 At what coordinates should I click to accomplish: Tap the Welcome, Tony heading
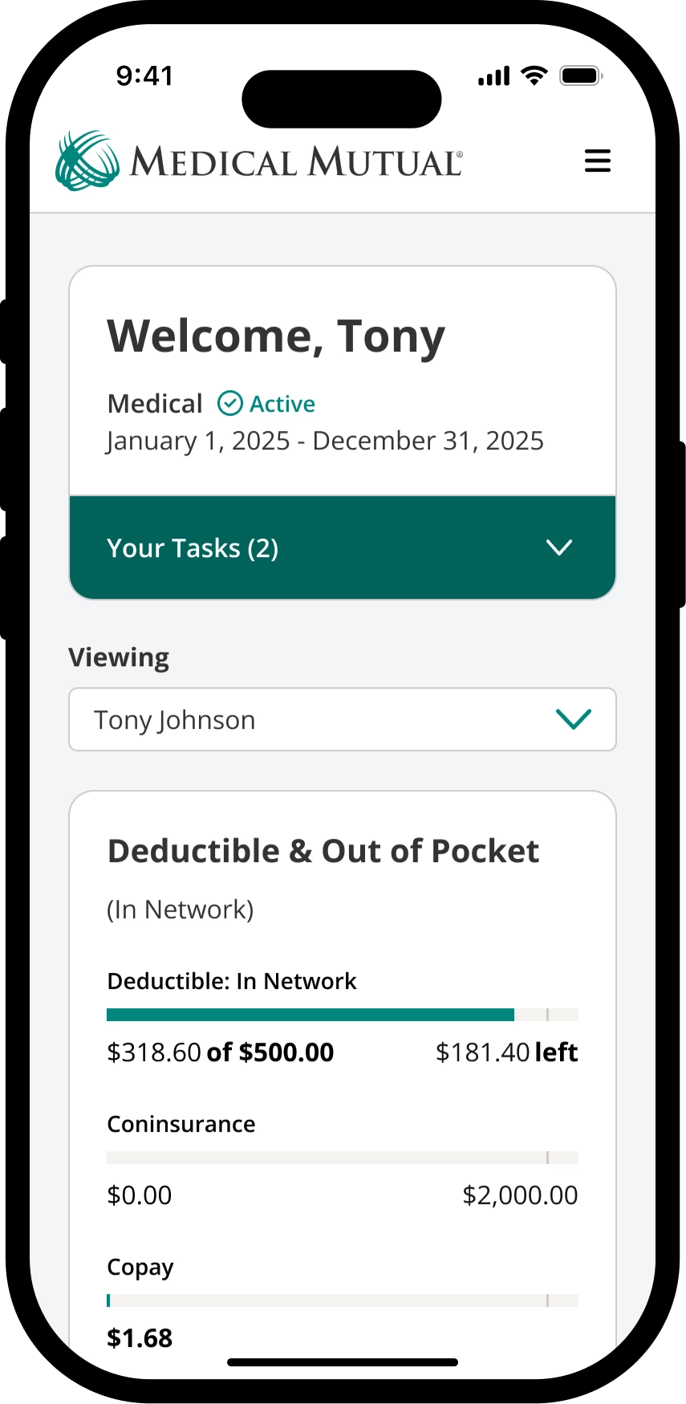pos(276,336)
